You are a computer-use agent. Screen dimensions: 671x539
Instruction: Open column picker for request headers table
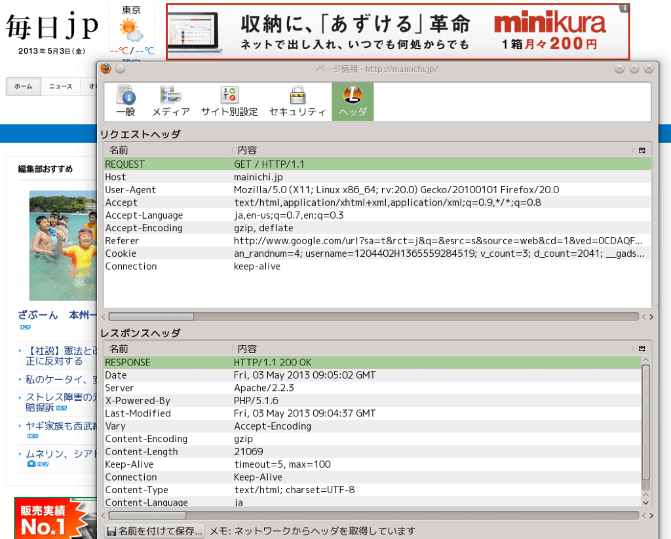[x=642, y=150]
